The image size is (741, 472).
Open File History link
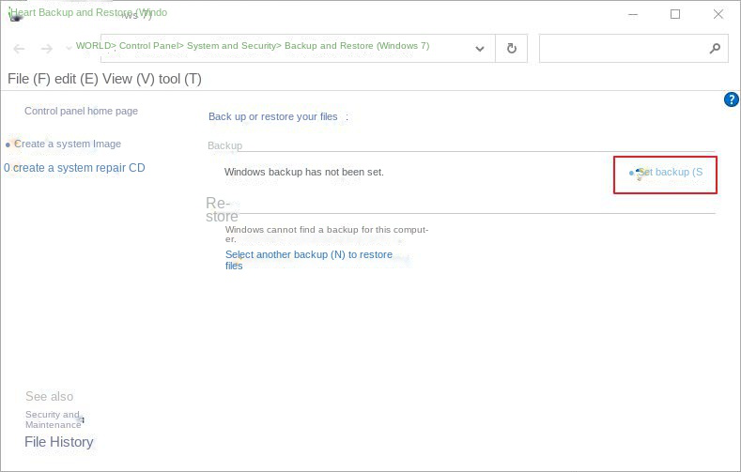click(58, 442)
